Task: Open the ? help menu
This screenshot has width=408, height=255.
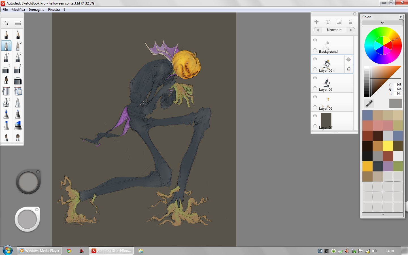Action: tap(64, 10)
